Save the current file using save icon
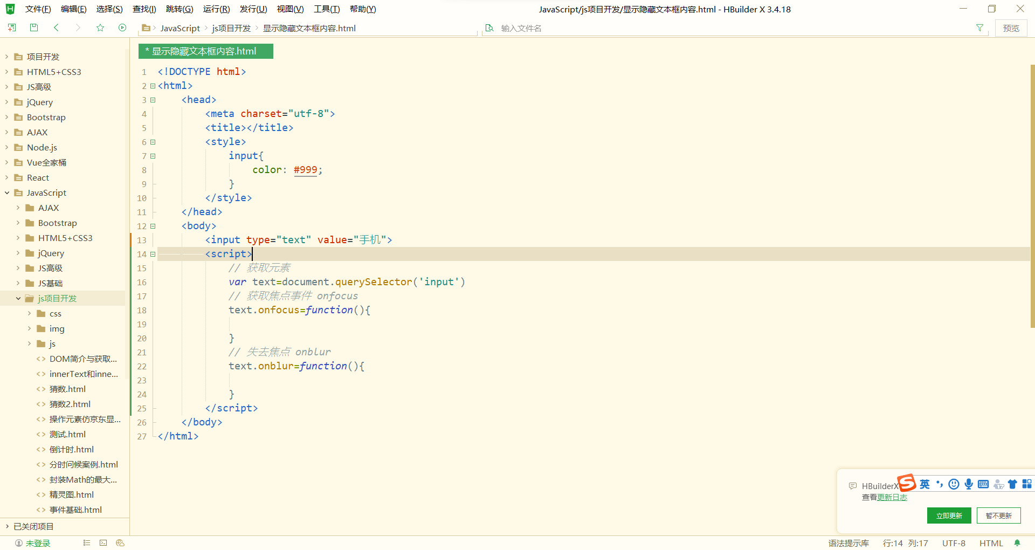This screenshot has width=1035, height=550. (33, 27)
